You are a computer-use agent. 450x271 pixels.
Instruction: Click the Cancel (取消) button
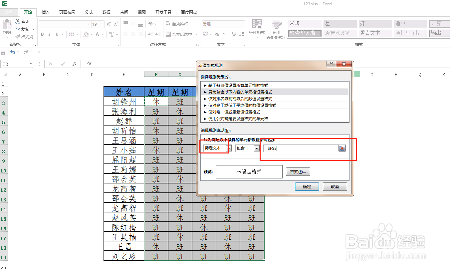pyautogui.click(x=335, y=187)
